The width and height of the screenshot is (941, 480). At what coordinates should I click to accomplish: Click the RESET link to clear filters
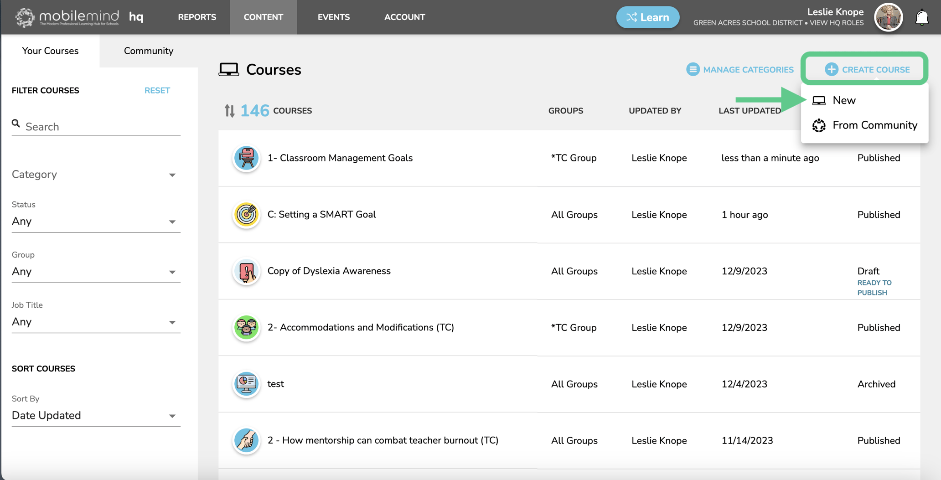(157, 90)
